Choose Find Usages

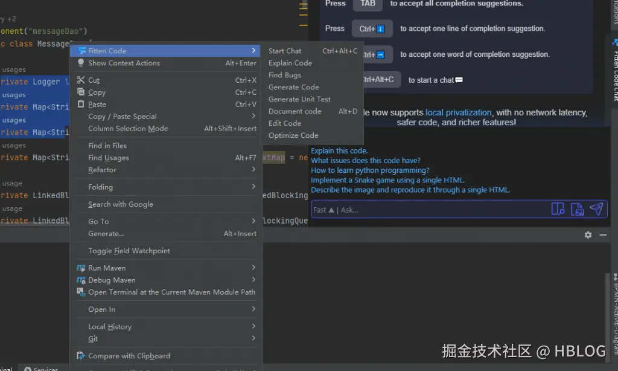click(x=166, y=158)
